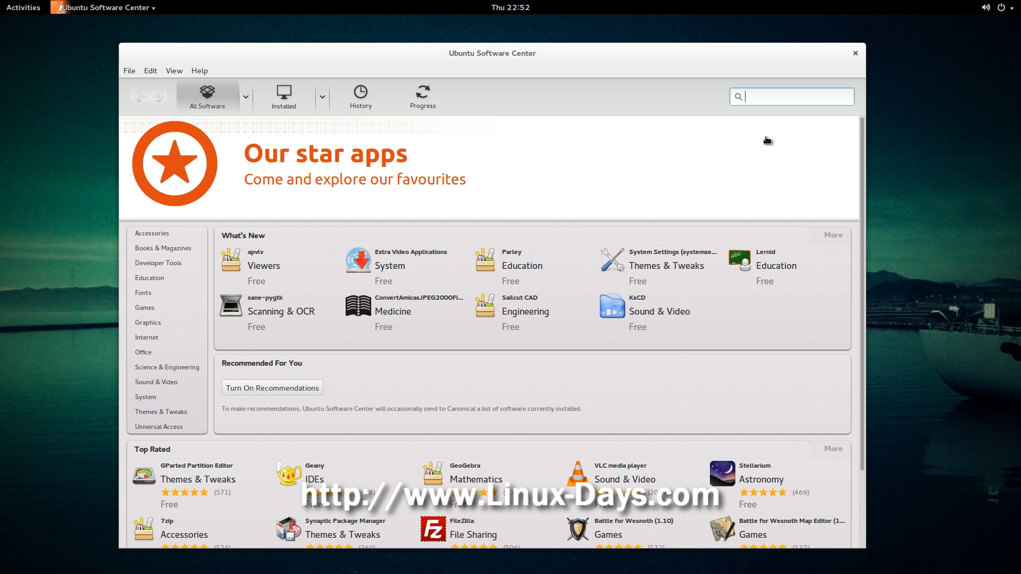
Task: Go forward with the right arrow
Action: [158, 96]
